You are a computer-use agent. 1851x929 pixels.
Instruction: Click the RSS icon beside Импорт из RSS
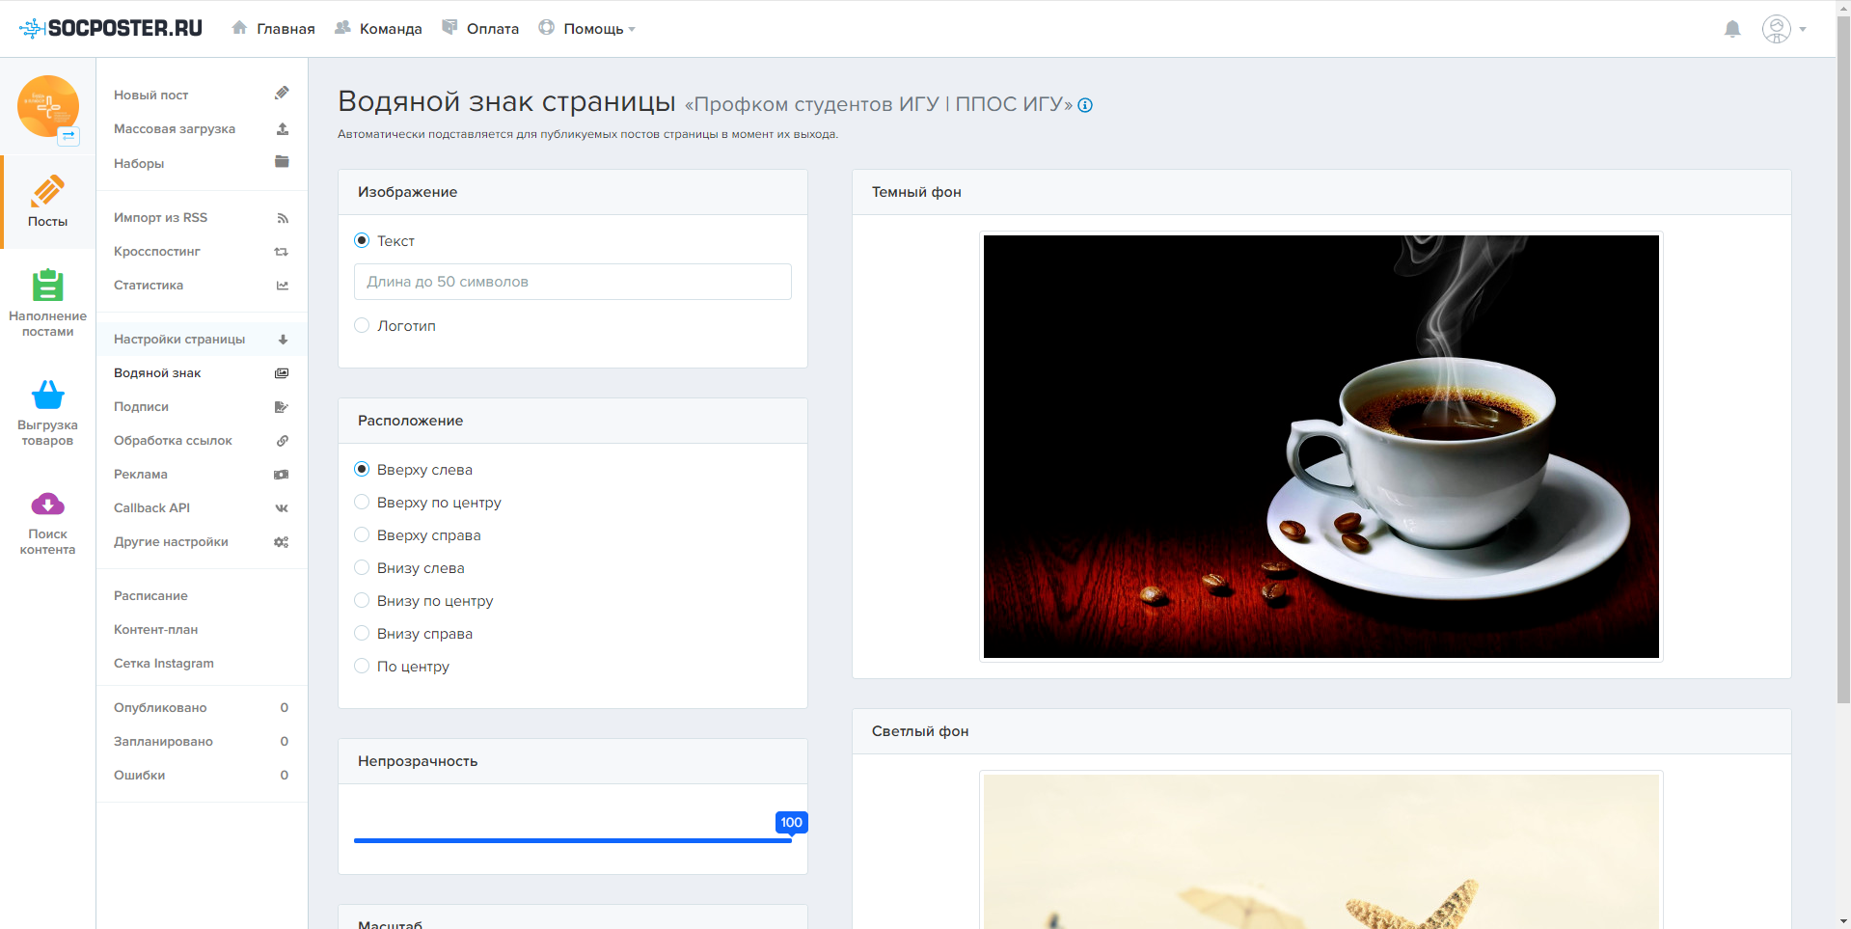coord(282,218)
